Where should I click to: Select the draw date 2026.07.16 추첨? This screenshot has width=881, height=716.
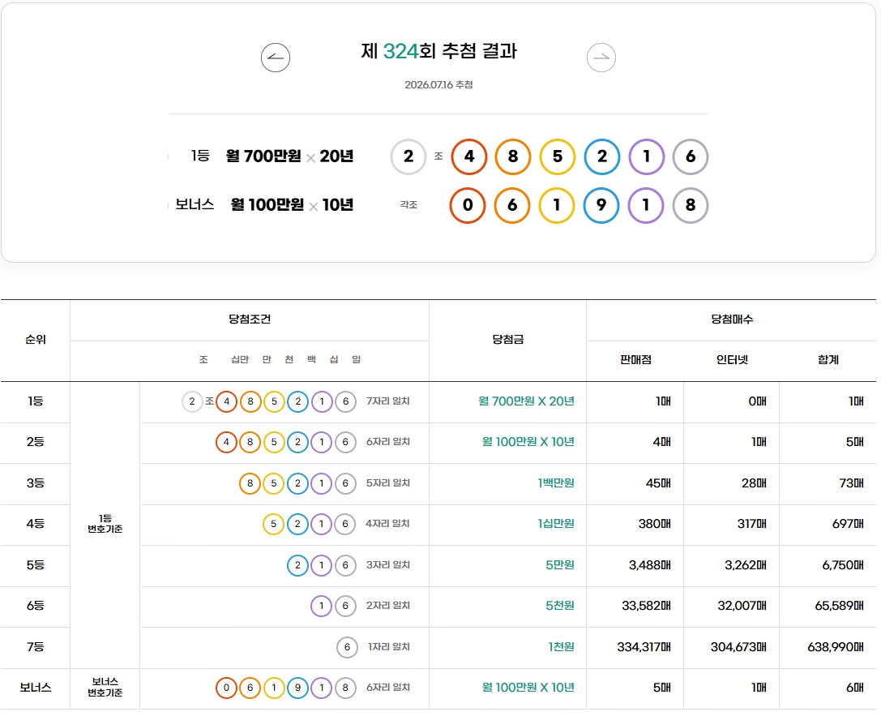(x=438, y=85)
